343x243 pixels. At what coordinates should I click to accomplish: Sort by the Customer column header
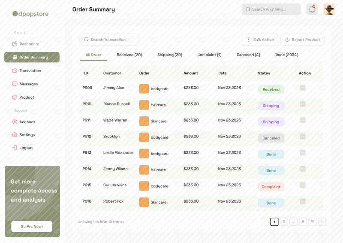112,73
